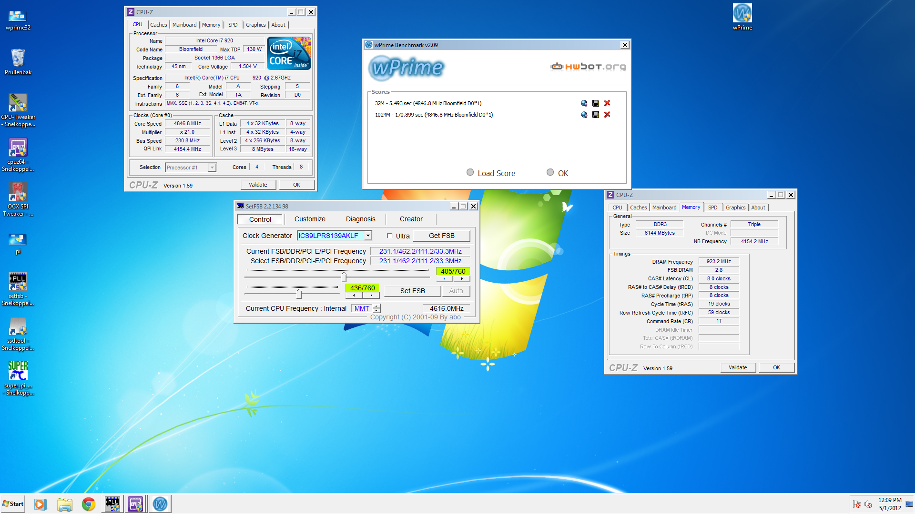915x514 pixels.
Task: Open the super_pi desktop shortcut
Action: tap(18, 379)
